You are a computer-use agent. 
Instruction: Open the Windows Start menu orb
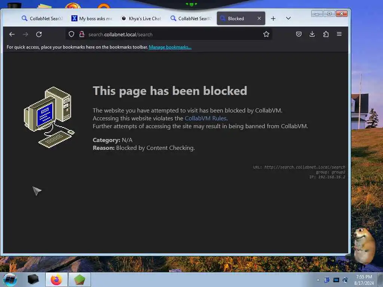click(10, 280)
